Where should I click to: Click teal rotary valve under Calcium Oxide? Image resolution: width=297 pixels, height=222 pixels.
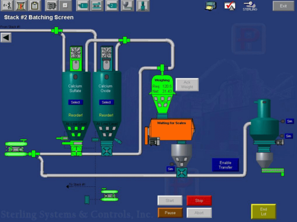click(107, 151)
